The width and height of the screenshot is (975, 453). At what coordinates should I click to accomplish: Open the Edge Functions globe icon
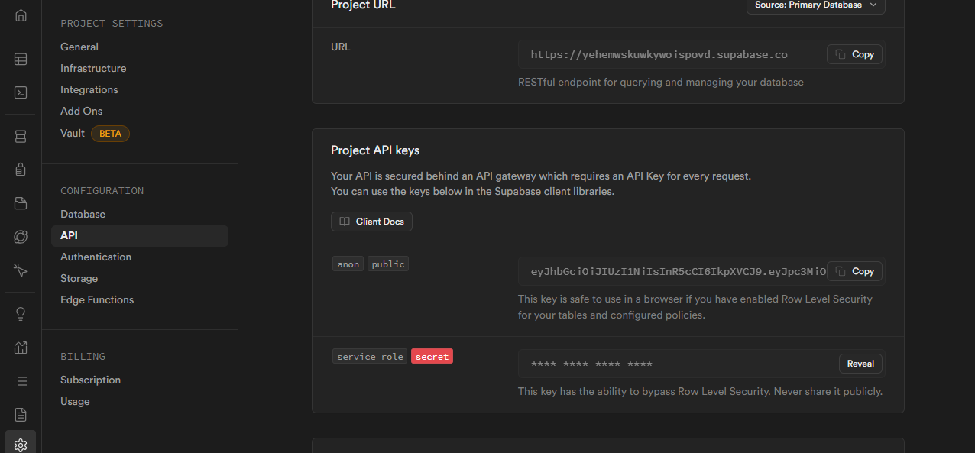click(21, 237)
